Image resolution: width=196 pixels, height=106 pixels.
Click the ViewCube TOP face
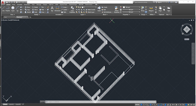186,29
